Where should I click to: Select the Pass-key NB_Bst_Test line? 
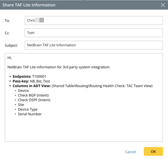[31, 81]
